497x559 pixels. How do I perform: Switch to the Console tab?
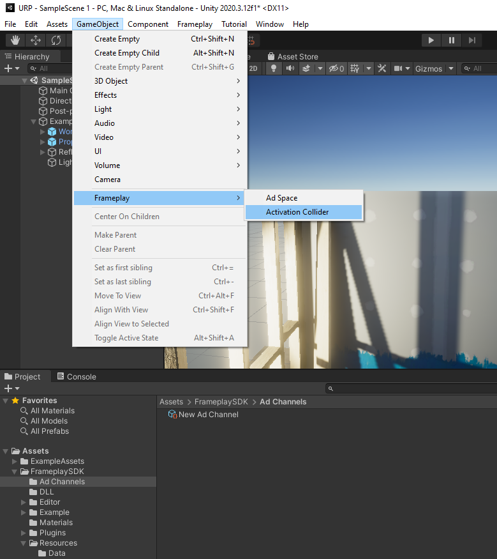tap(77, 376)
